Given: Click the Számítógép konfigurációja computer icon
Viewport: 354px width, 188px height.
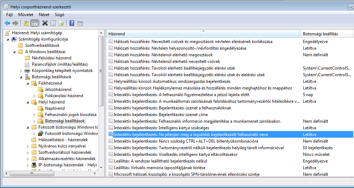Looking at the screenshot, I should tap(14, 39).
